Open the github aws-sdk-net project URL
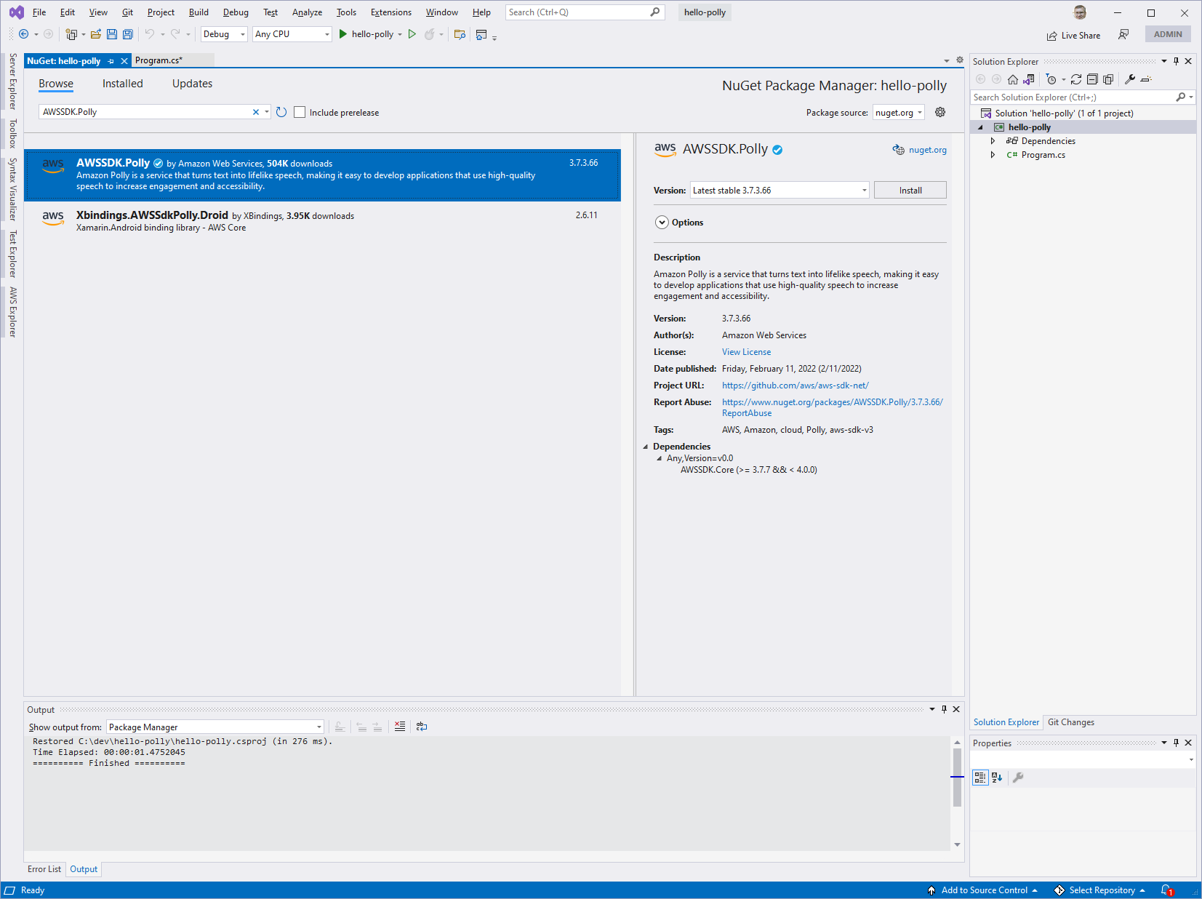Viewport: 1202px width, 899px height. 795,385
